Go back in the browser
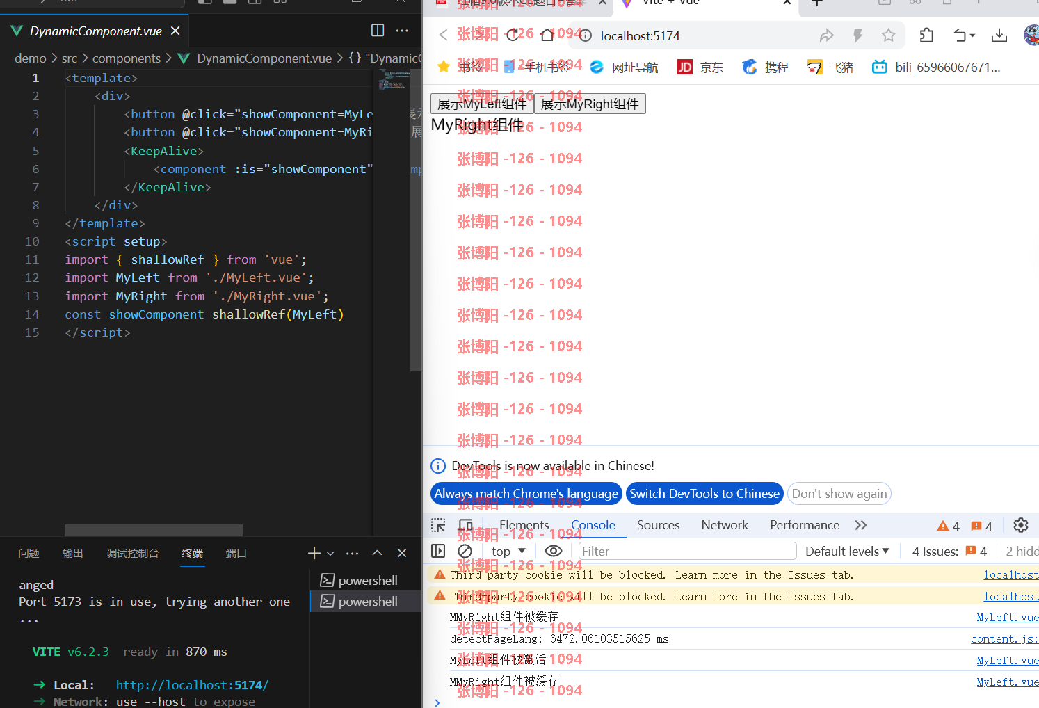Viewport: 1039px width, 708px height. click(443, 35)
